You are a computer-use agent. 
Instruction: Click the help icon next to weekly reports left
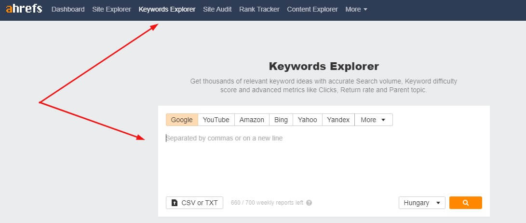coord(309,203)
